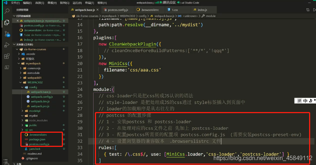
Task: Open webpack.pro.js in file tree
Action: click(40, 106)
